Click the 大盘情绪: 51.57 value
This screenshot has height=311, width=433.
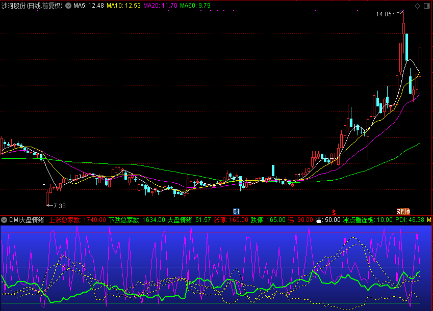click(189, 220)
